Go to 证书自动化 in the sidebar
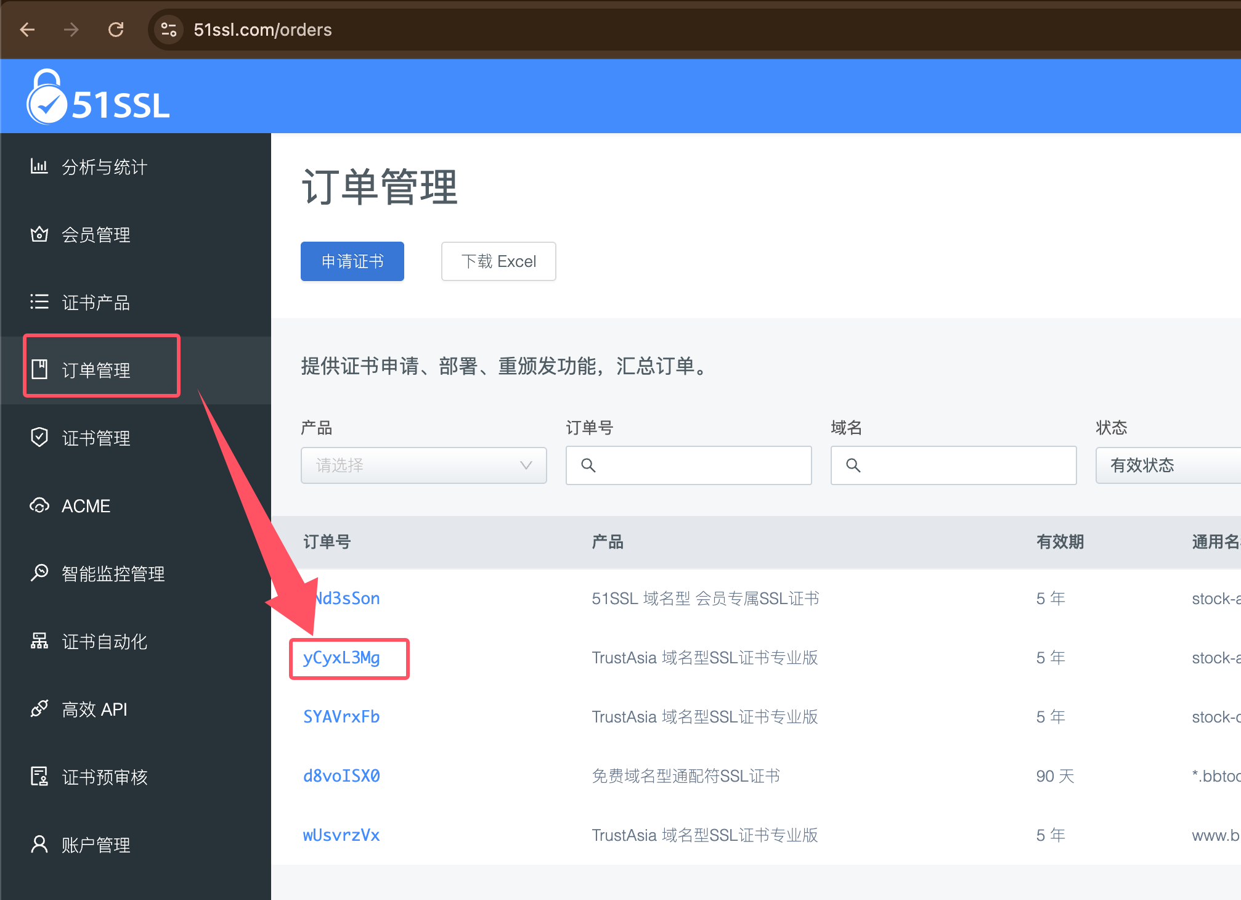 (x=104, y=642)
